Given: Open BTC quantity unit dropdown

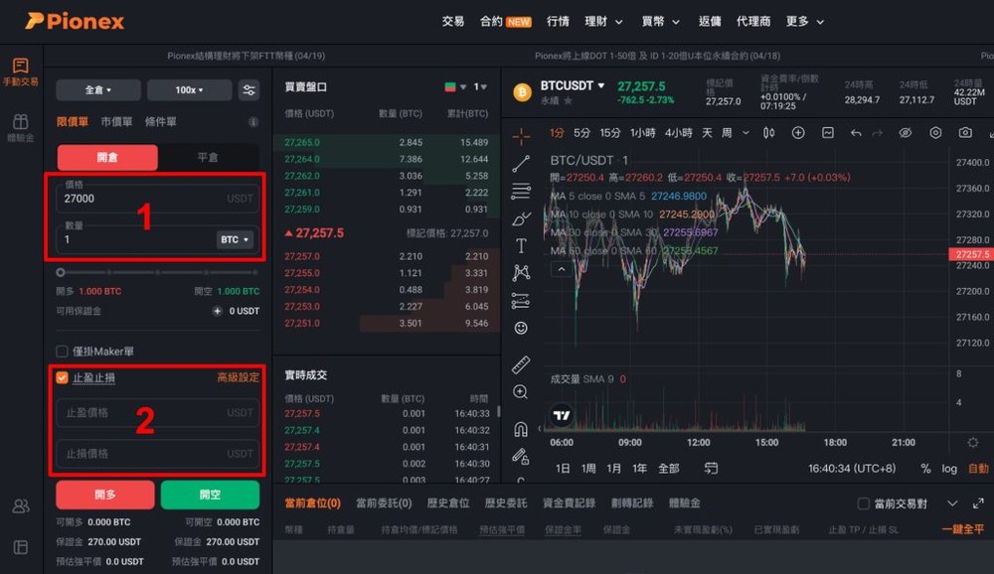Looking at the screenshot, I should tap(235, 239).
